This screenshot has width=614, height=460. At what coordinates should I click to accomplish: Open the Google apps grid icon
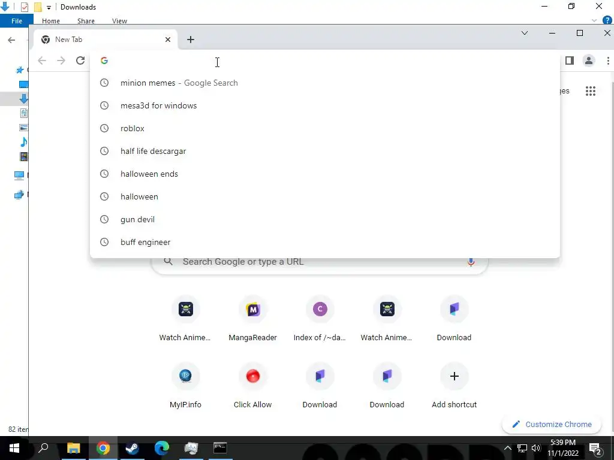[591, 91]
